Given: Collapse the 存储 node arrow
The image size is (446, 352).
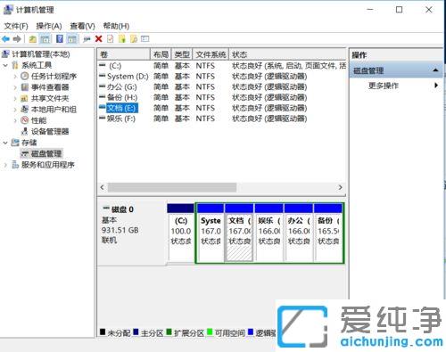Looking at the screenshot, I should (5, 143).
